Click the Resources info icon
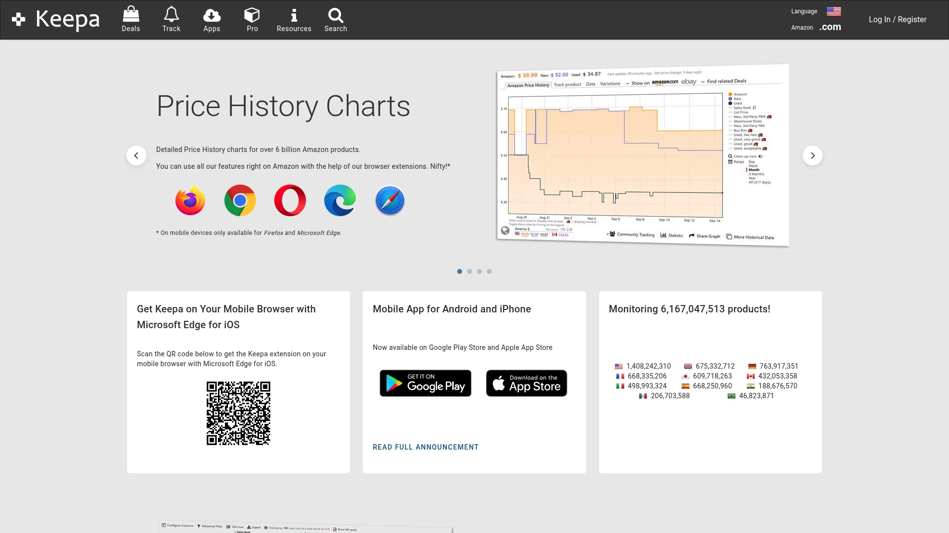 (294, 19)
